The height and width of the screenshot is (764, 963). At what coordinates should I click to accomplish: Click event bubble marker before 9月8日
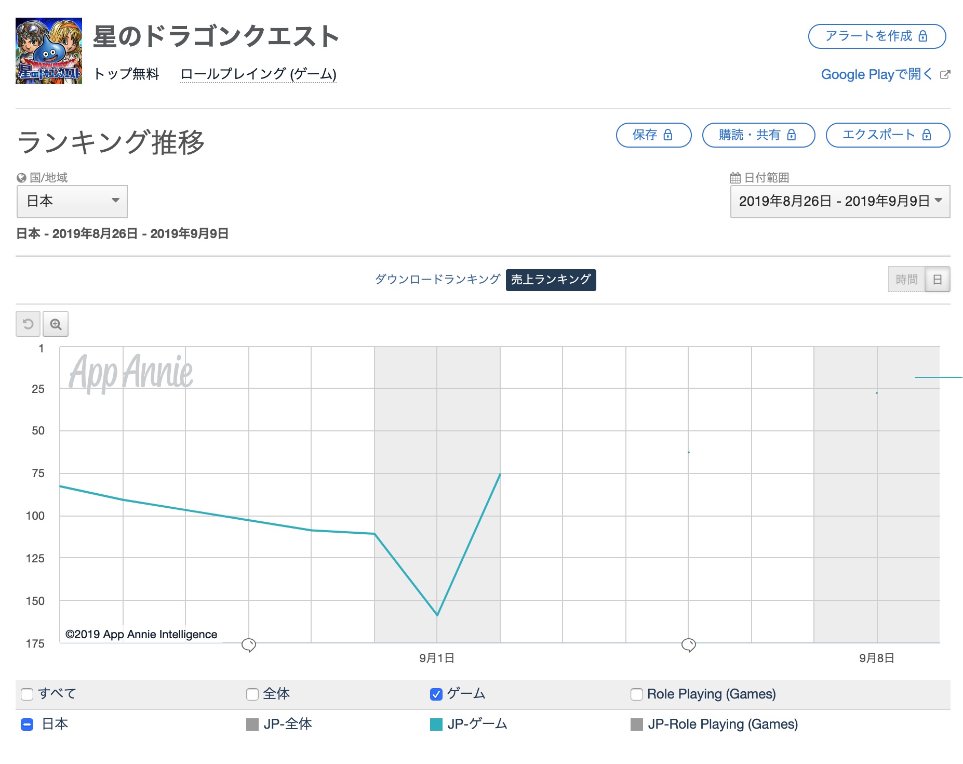tap(689, 645)
